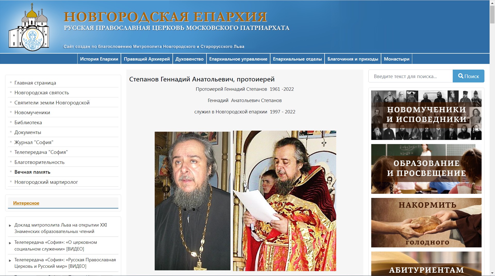Open the Духовенство menu item
The image size is (495, 276).
pyautogui.click(x=189, y=59)
